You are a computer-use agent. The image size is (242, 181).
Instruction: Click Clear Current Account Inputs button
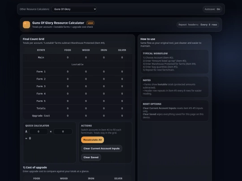coord(102,148)
